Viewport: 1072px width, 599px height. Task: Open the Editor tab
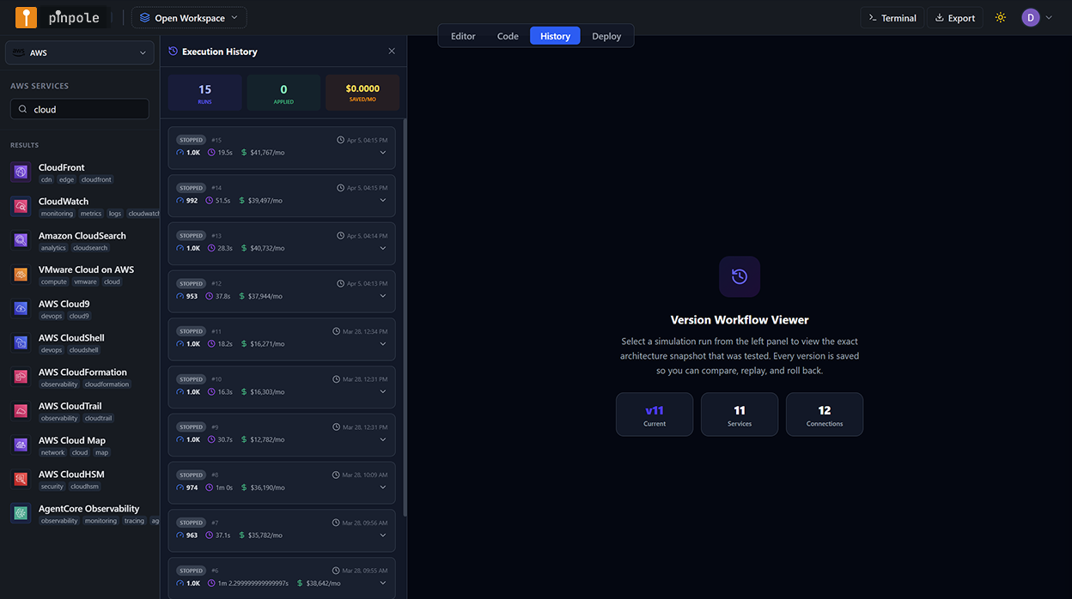tap(462, 35)
